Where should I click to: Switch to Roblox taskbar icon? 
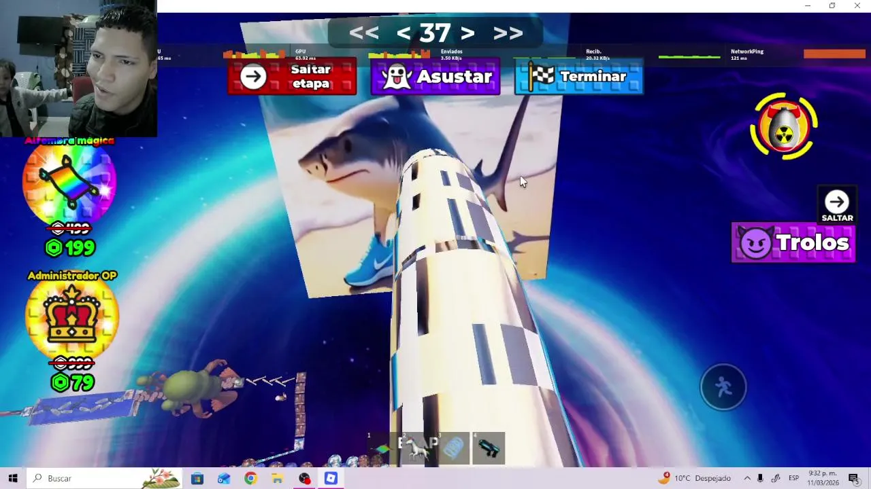[x=331, y=478]
